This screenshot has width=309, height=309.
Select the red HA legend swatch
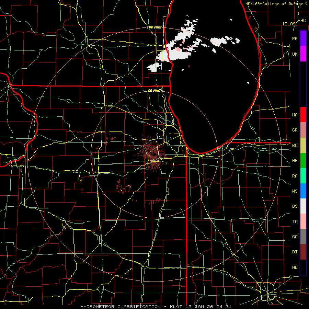tap(303, 115)
